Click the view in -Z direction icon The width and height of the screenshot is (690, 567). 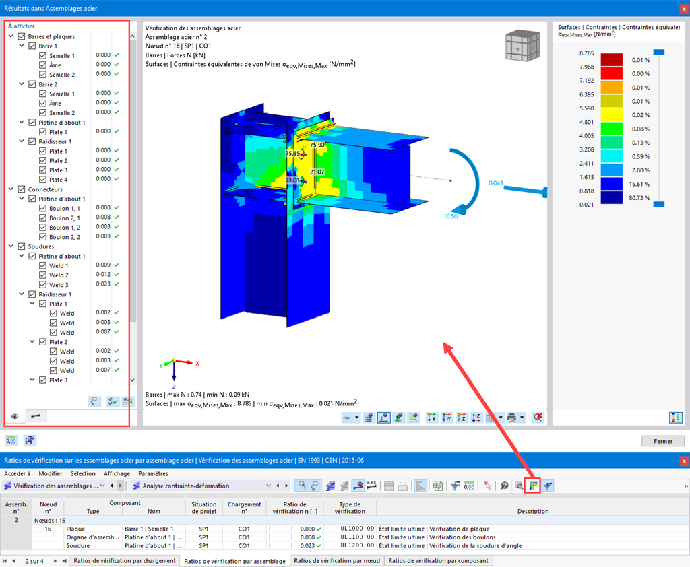(476, 418)
